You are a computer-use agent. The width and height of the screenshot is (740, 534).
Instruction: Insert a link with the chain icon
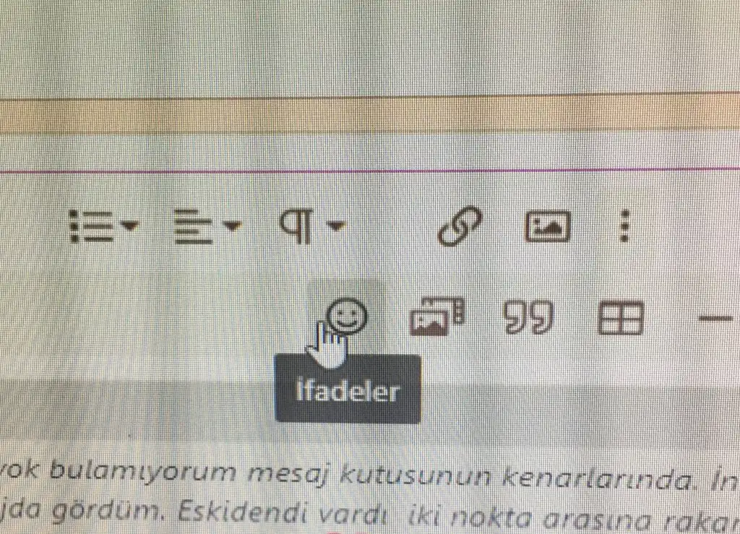click(x=460, y=226)
